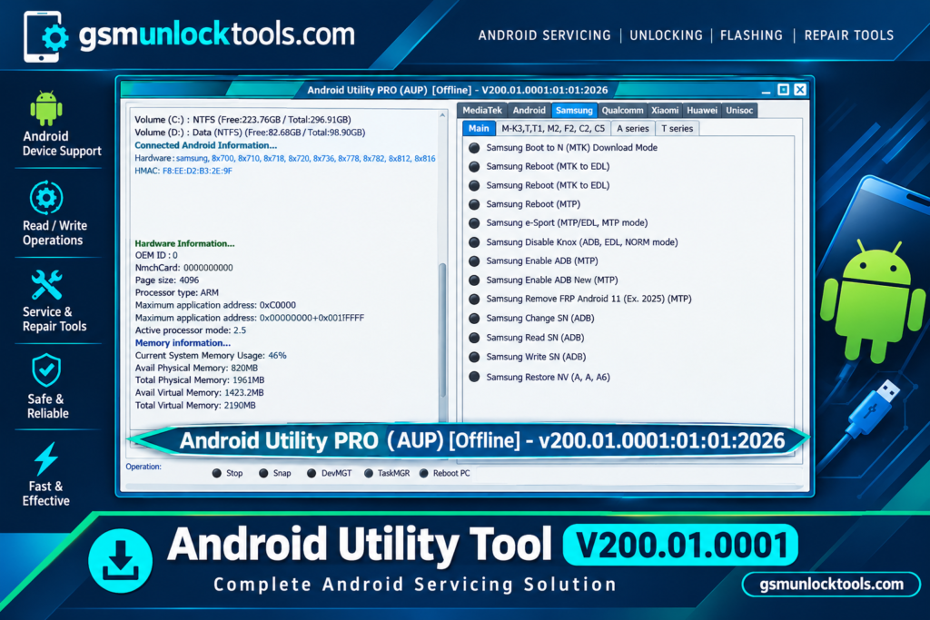The image size is (930, 620).
Task: Click 'Connected Android Information...' heading
Action: (206, 145)
